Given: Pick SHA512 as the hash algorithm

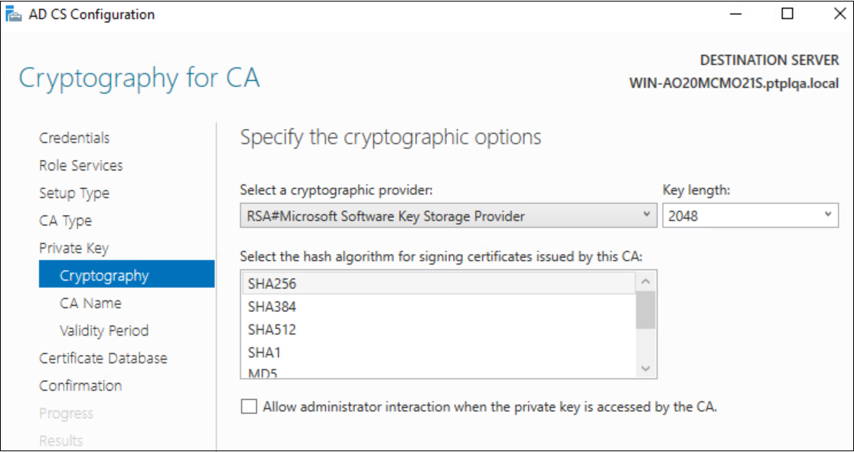Looking at the screenshot, I should point(438,330).
